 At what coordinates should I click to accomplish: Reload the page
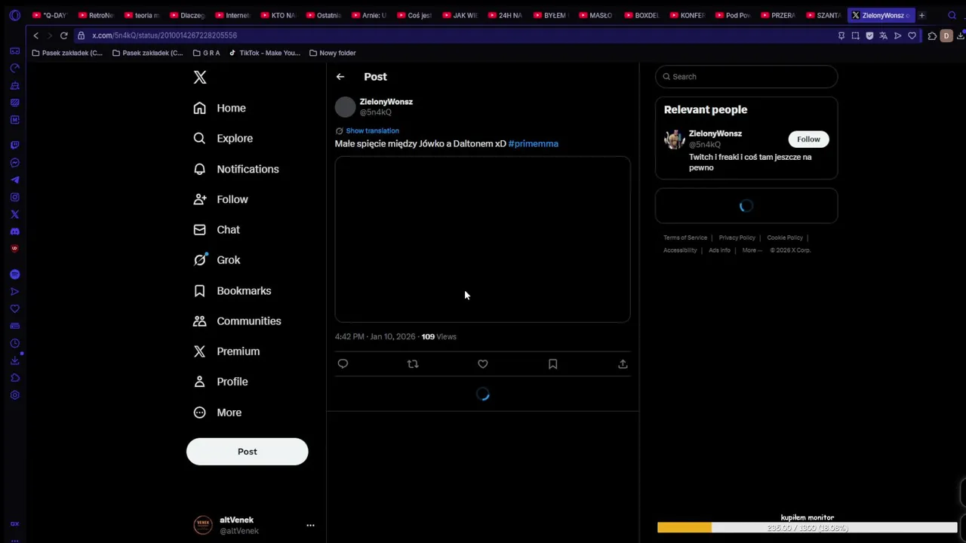(64, 35)
